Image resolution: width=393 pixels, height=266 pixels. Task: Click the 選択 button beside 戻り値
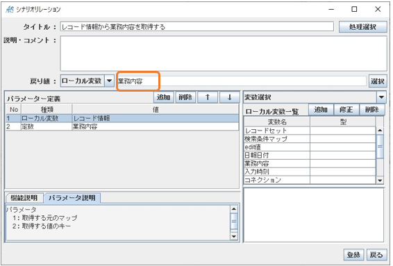[x=378, y=81]
